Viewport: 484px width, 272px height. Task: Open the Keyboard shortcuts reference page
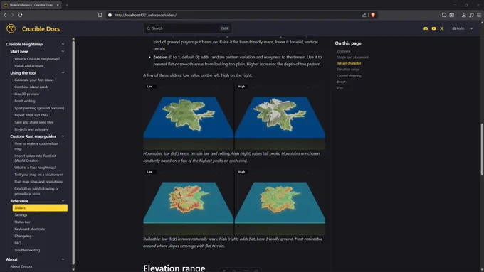[x=29, y=229]
